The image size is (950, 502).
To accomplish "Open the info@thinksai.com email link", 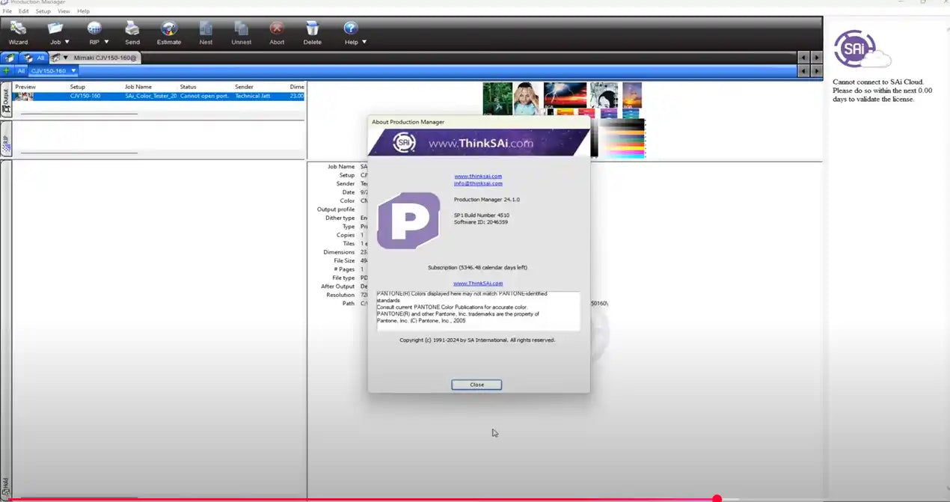I will pos(478,183).
